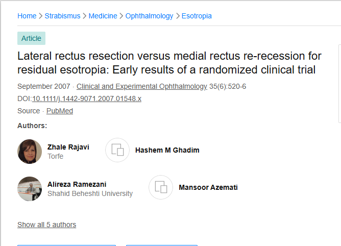
Task: View Alireza Ramezani author name
Action: pos(77,184)
